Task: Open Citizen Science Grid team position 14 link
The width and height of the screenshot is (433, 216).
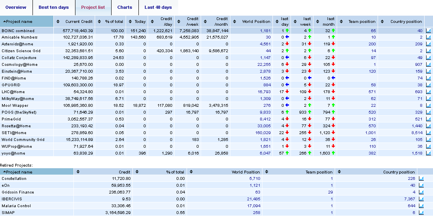Action: 374,51
